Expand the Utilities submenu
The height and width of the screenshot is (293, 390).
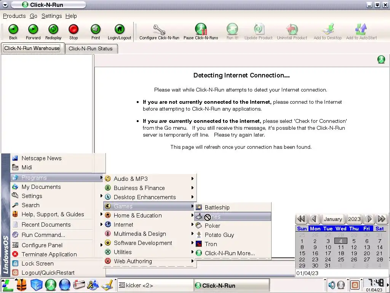click(150, 252)
